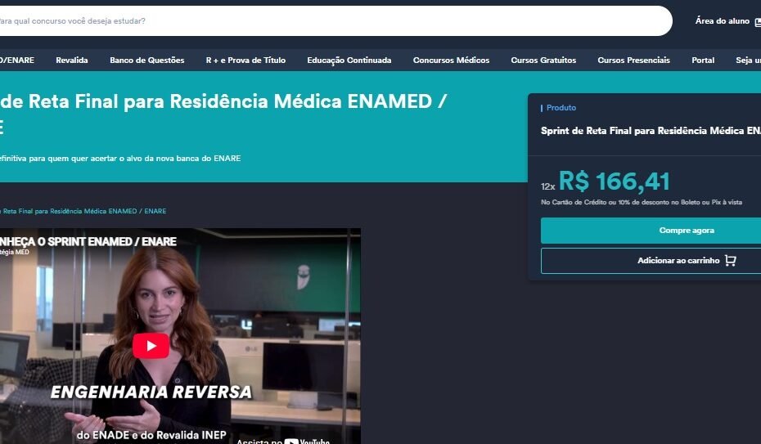This screenshot has width=761, height=444.
Task: Select R + e Prova de Título
Action: (x=245, y=61)
